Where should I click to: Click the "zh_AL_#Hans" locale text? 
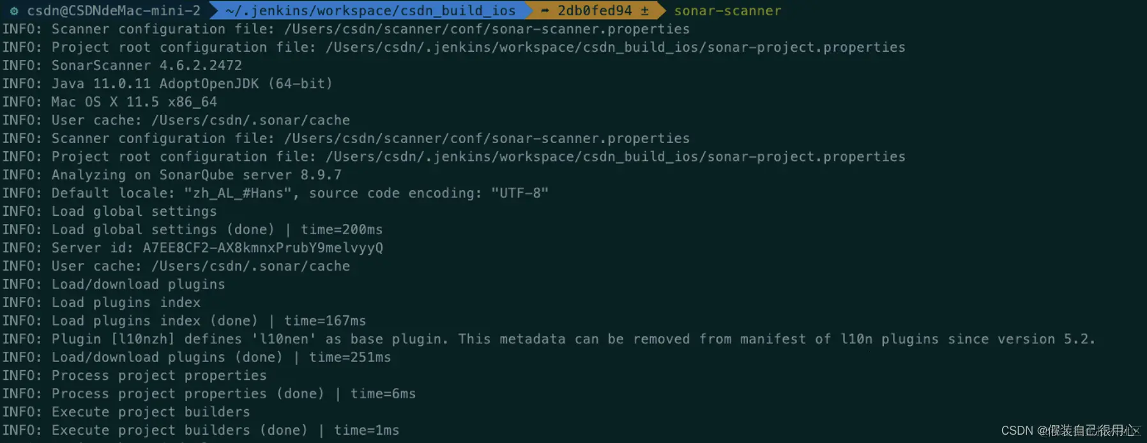(x=238, y=193)
